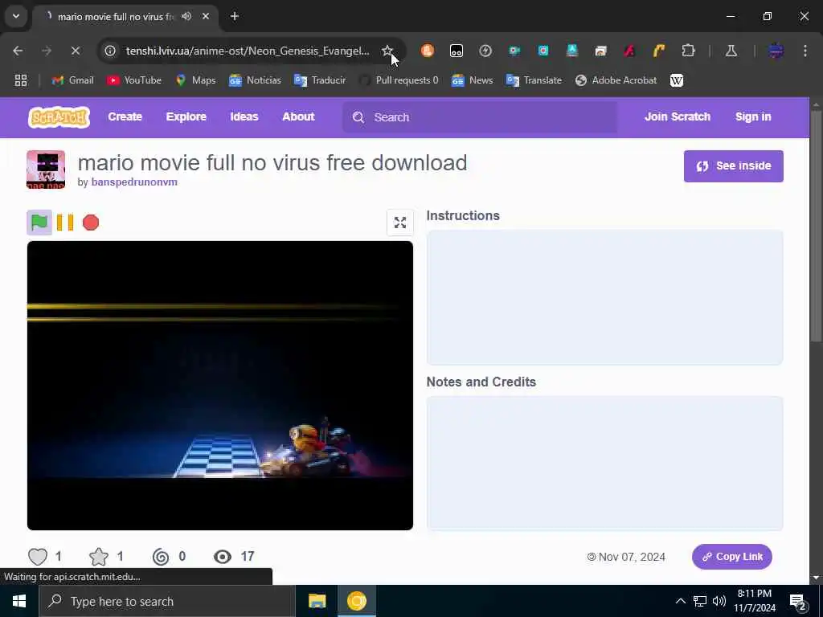Open the Create menu item
The height and width of the screenshot is (617, 823).
coord(125,117)
